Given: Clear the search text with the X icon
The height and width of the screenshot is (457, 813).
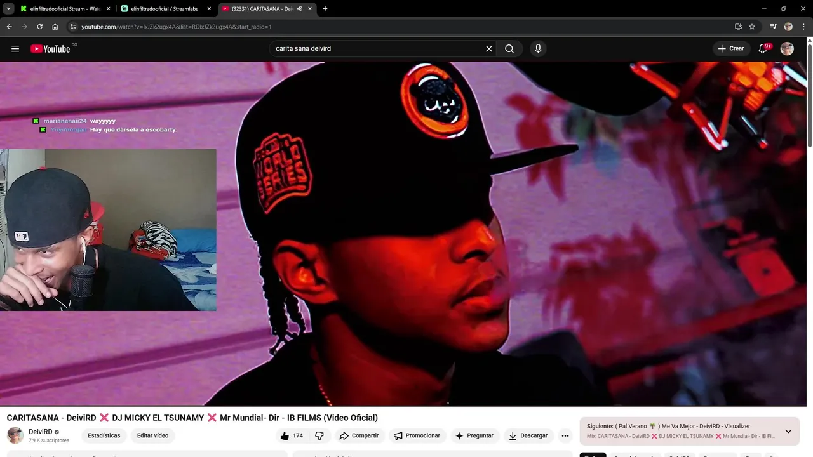Looking at the screenshot, I should pyautogui.click(x=489, y=49).
